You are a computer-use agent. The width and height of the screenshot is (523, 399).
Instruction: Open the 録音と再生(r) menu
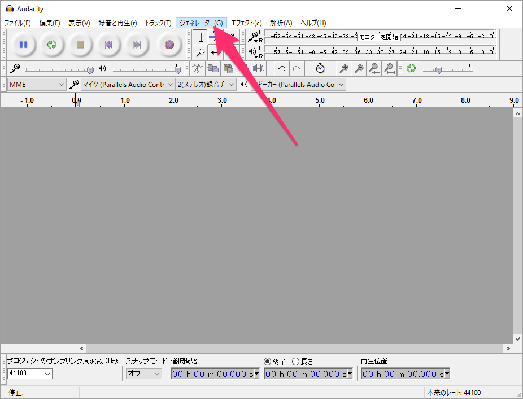117,23
